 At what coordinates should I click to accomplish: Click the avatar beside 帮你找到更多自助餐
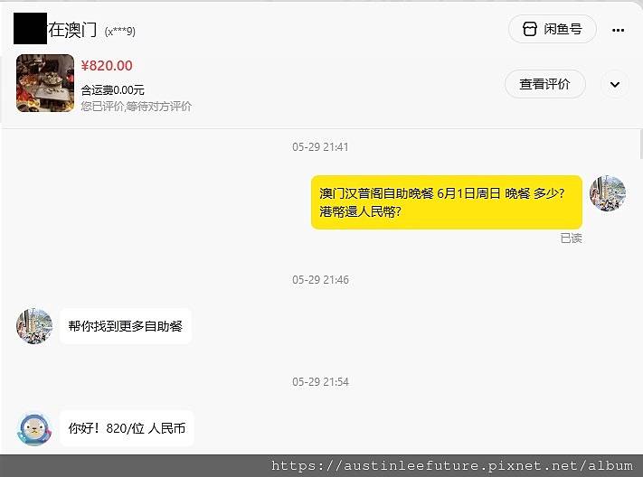click(34, 326)
